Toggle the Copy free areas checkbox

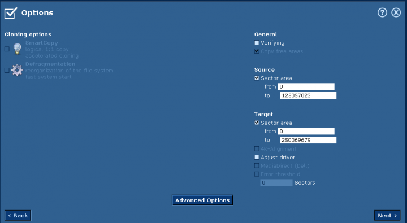[x=257, y=51]
